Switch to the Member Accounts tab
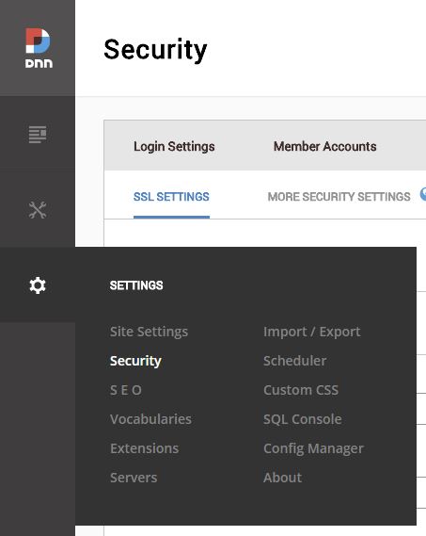This screenshot has height=536, width=426. pyautogui.click(x=325, y=146)
